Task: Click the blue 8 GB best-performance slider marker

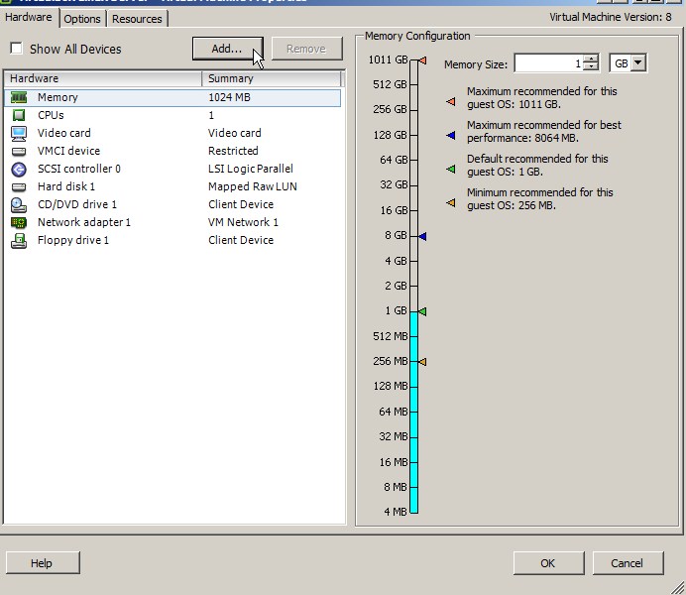Action: click(x=422, y=236)
